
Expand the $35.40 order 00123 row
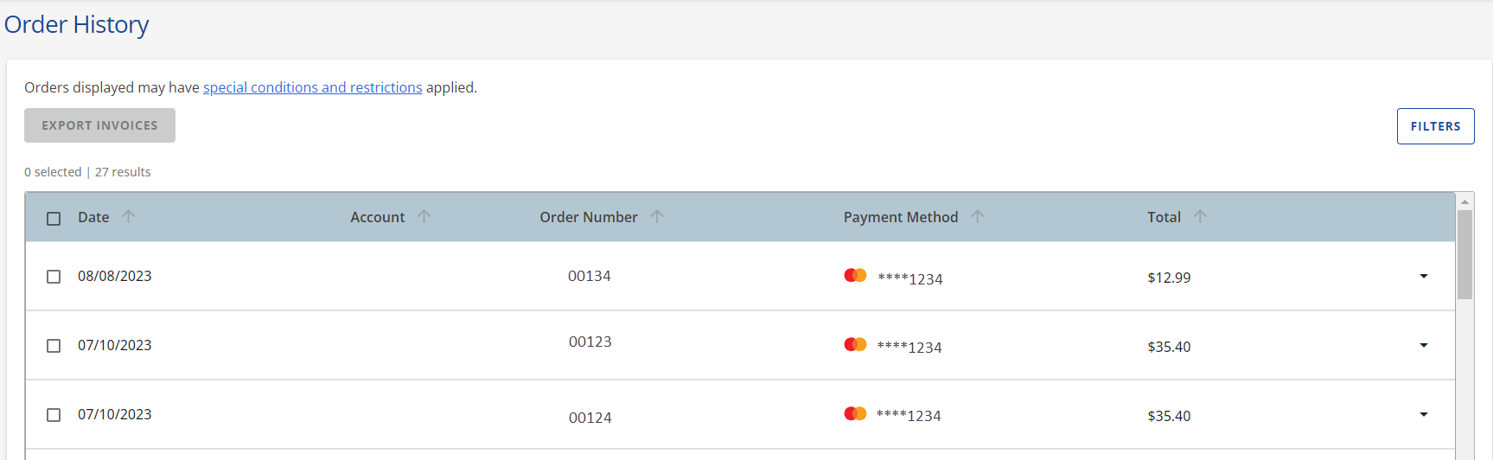point(1423,346)
